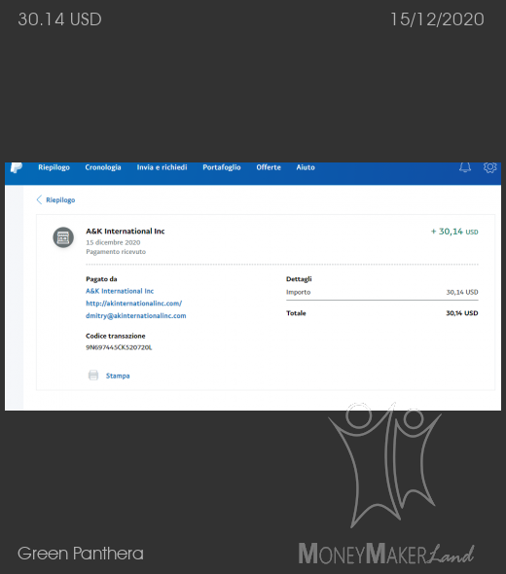Click the PayPal logo icon
This screenshot has height=574, width=506.
(17, 167)
